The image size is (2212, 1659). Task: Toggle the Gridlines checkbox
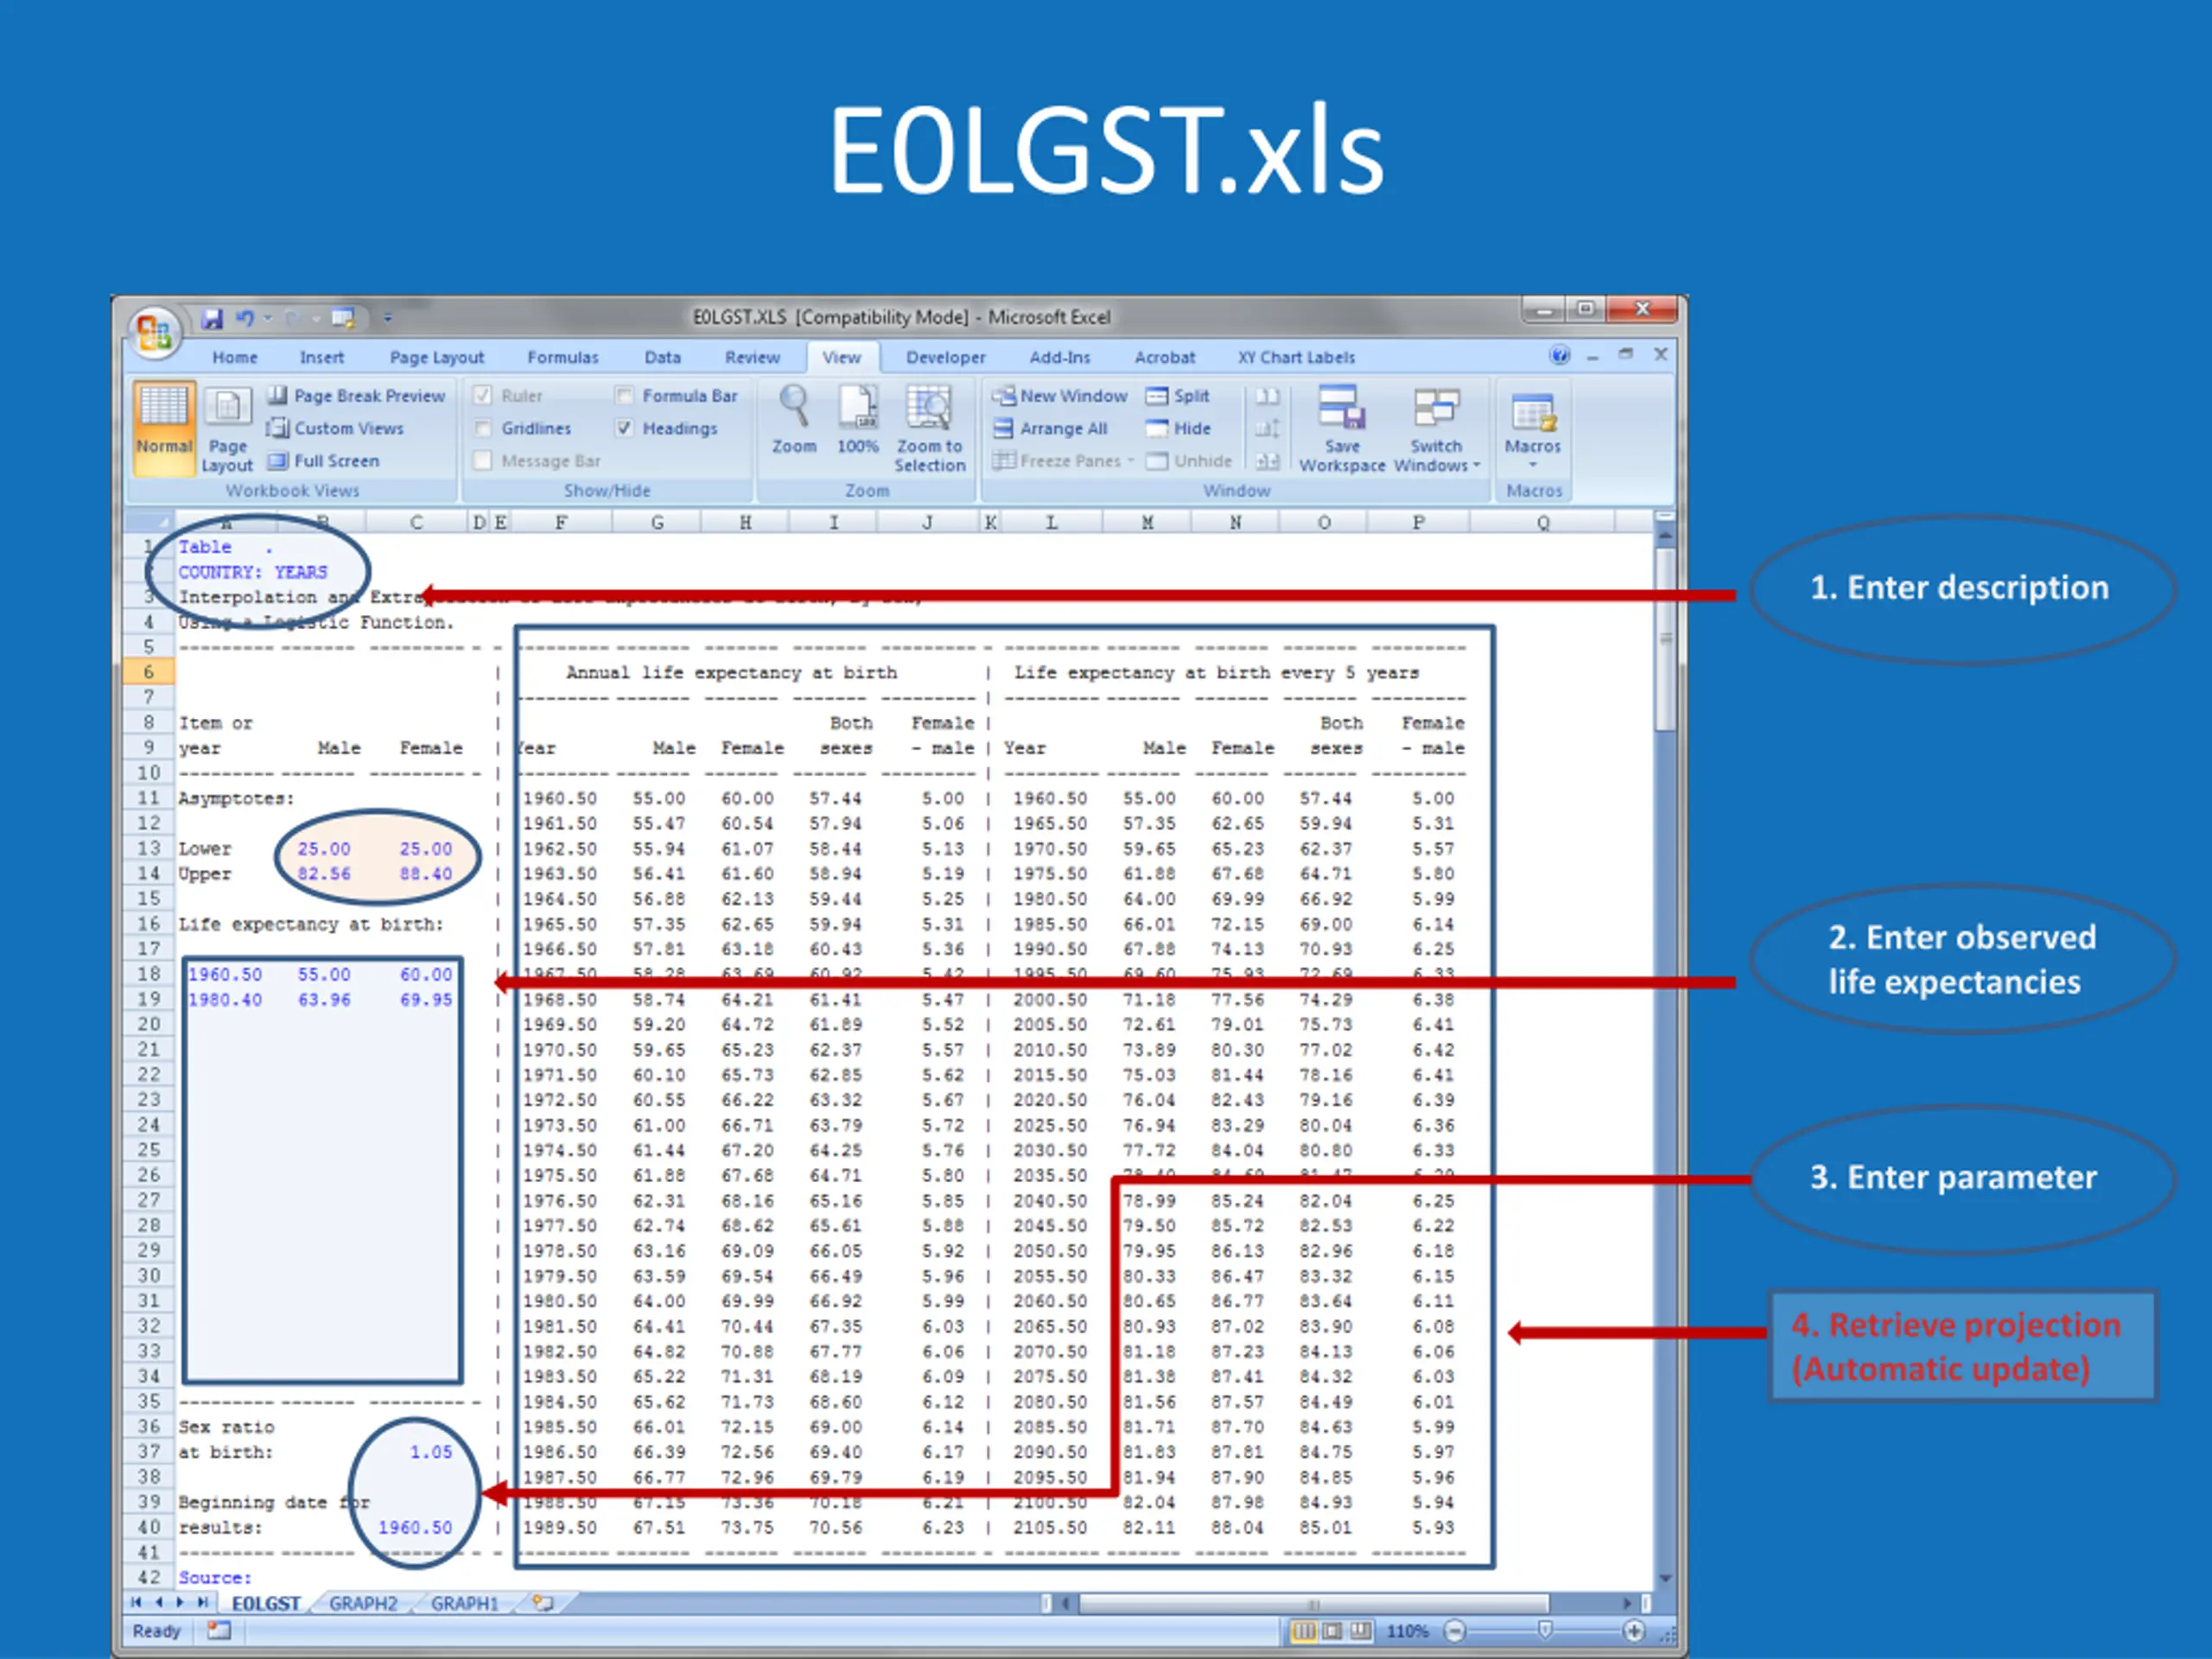point(482,428)
